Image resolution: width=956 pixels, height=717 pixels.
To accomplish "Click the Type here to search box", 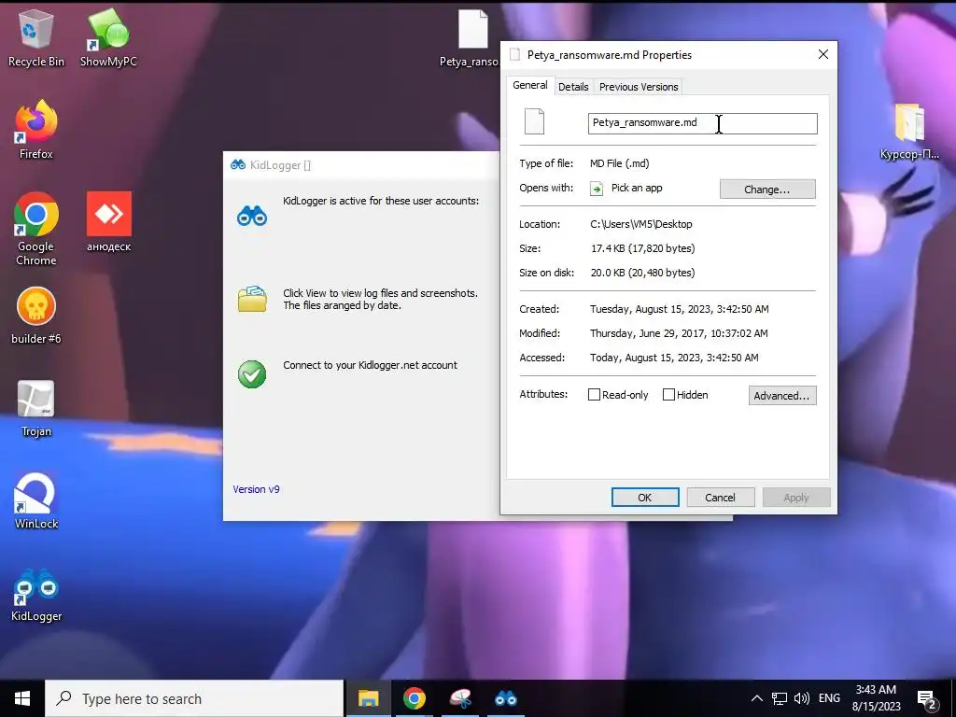I will [194, 698].
